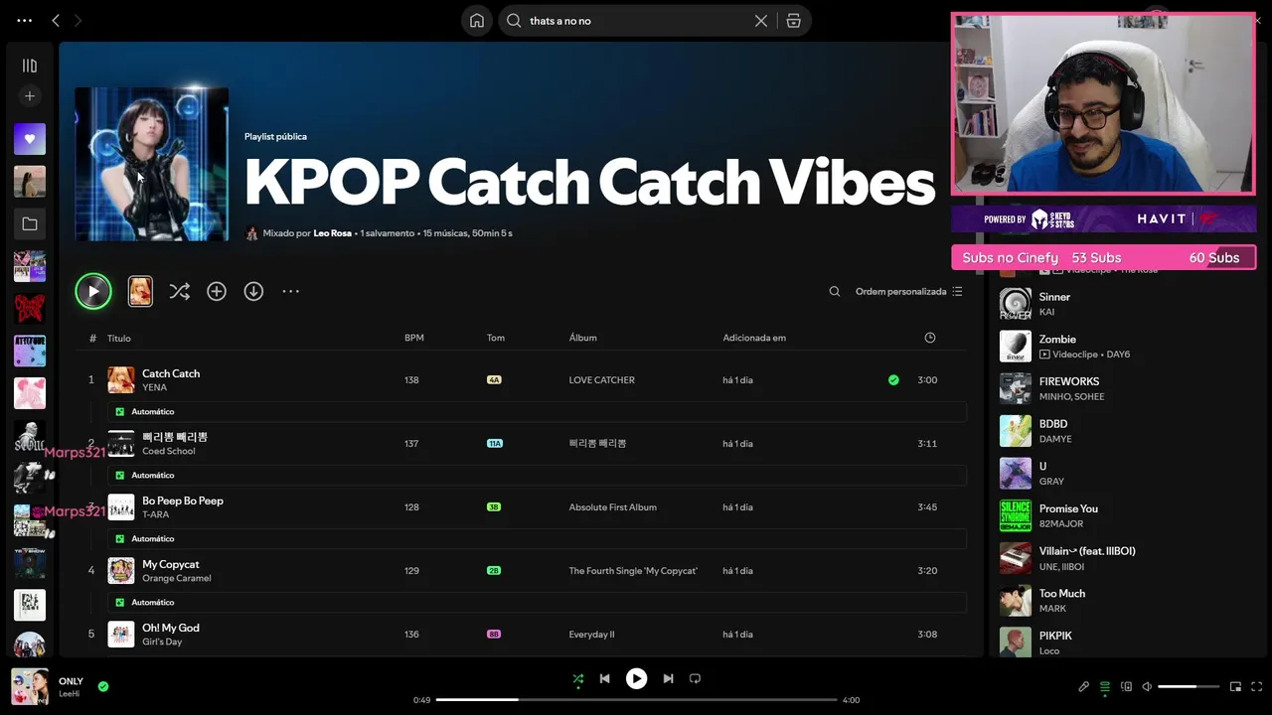
Task: Toggle Automático checkbox under Catch Catch
Action: pyautogui.click(x=120, y=411)
